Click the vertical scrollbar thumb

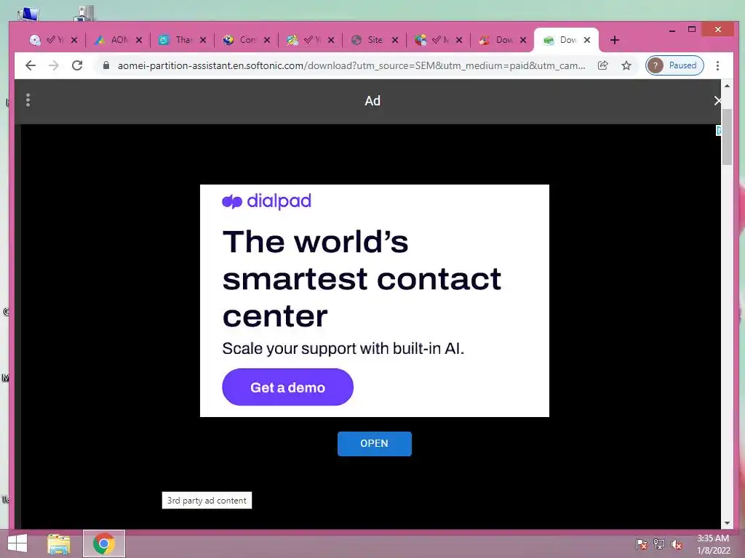727,137
